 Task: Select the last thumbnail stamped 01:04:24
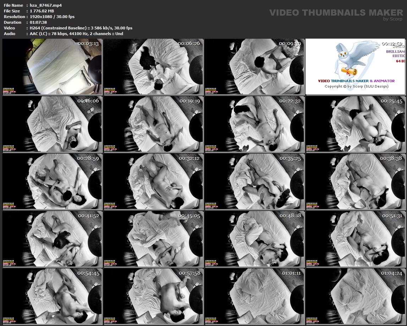pos(355,296)
